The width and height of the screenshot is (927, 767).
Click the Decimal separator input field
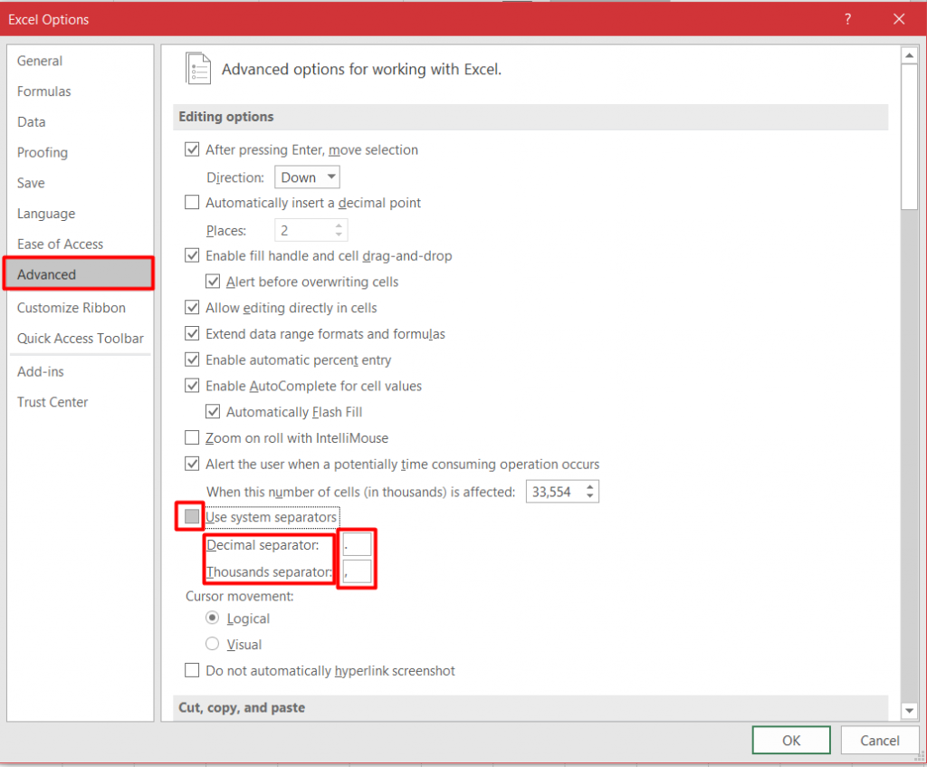pos(356,544)
